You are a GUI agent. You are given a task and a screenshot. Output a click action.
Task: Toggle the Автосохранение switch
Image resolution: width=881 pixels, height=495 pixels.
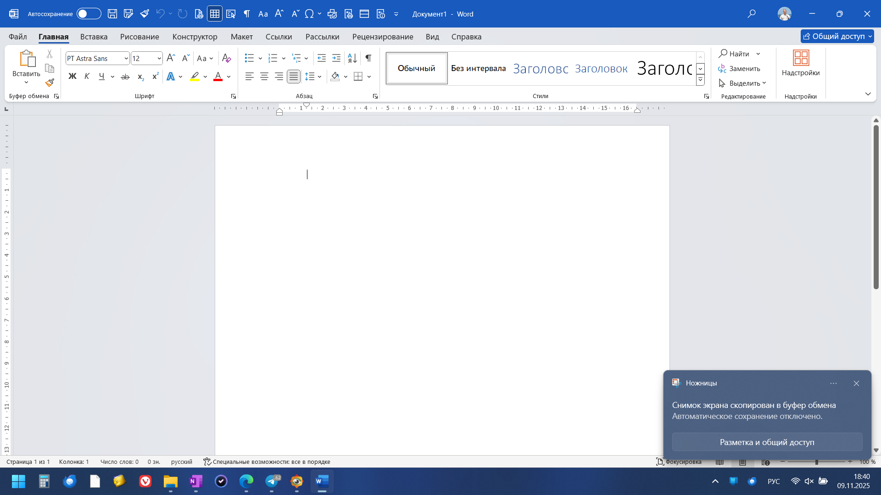(89, 14)
